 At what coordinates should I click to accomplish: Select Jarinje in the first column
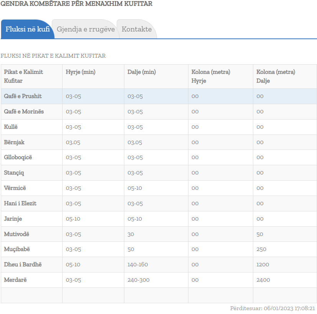coord(13,219)
